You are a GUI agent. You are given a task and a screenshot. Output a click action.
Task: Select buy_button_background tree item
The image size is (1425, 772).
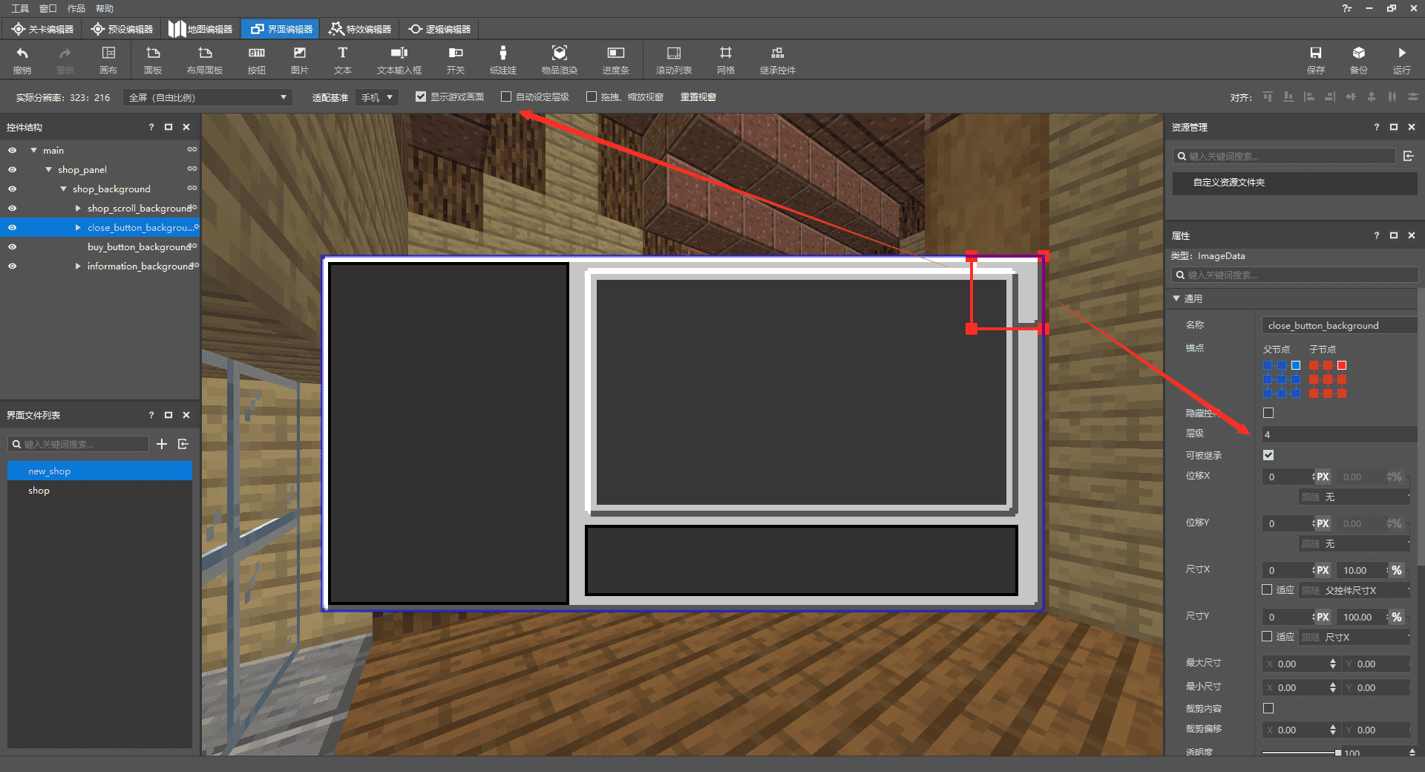coord(140,246)
